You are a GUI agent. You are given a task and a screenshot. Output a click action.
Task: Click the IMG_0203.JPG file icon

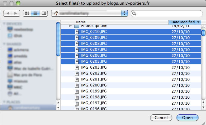[x=77, y=67]
